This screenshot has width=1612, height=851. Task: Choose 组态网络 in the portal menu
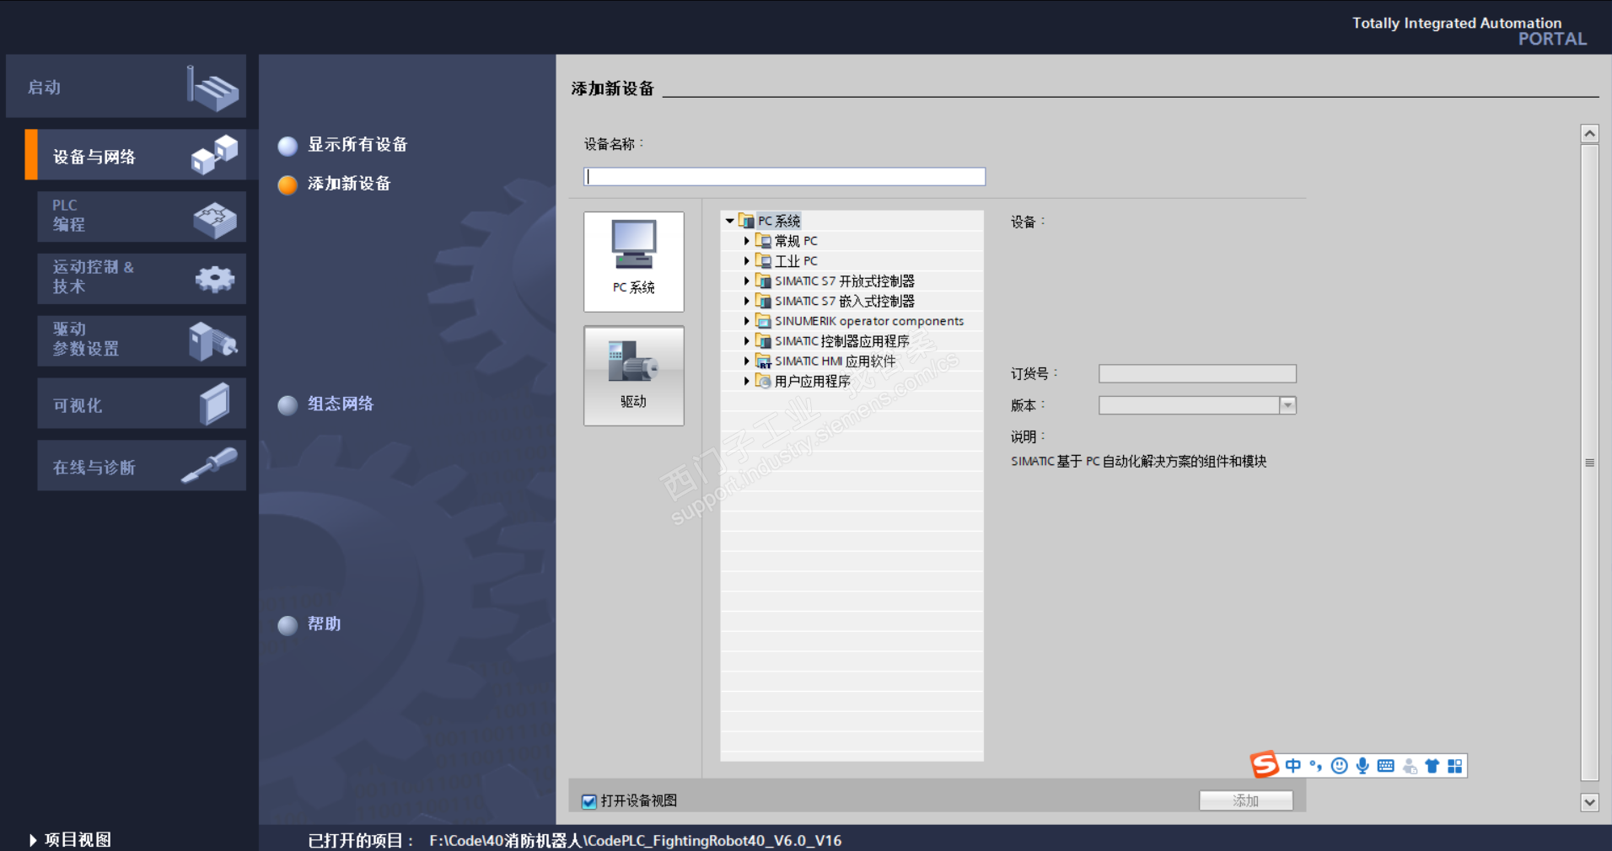341,404
